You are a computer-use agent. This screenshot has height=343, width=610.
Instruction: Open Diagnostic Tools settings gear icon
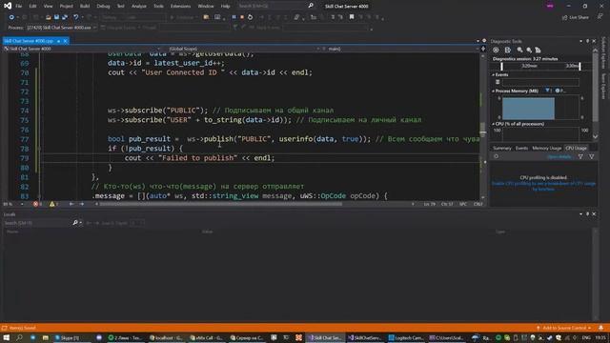(x=496, y=50)
